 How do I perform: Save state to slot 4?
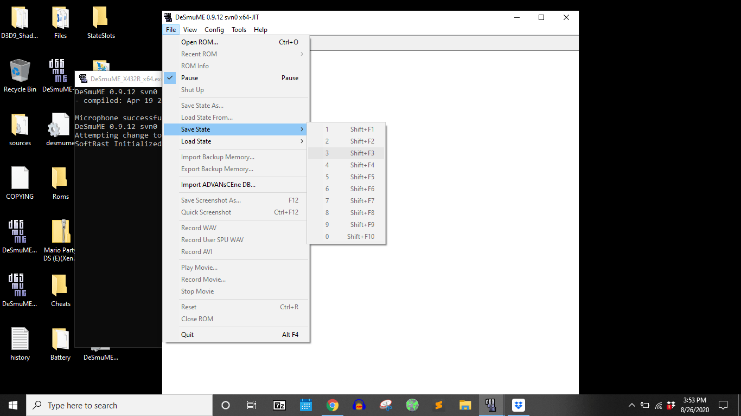coord(346,165)
